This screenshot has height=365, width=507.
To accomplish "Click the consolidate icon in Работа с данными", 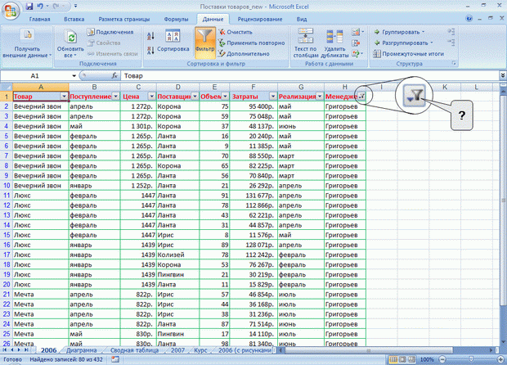I will (356, 43).
